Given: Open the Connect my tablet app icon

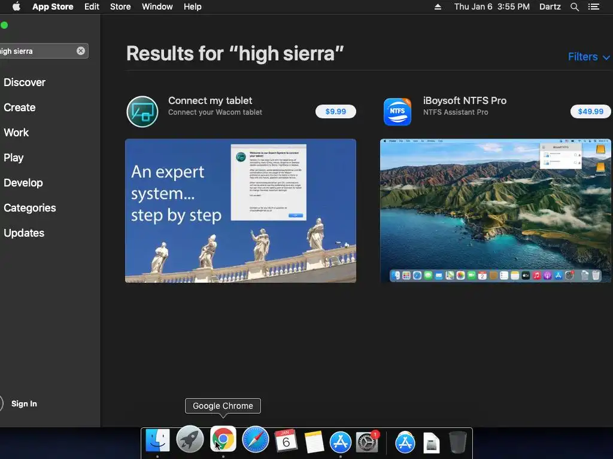Looking at the screenshot, I should tap(142, 112).
